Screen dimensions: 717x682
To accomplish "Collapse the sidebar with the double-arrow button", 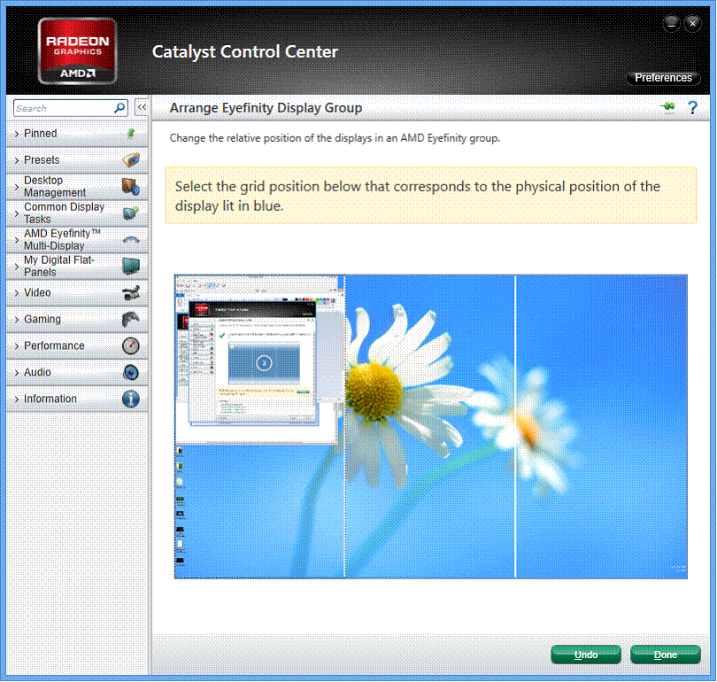I will click(x=142, y=108).
